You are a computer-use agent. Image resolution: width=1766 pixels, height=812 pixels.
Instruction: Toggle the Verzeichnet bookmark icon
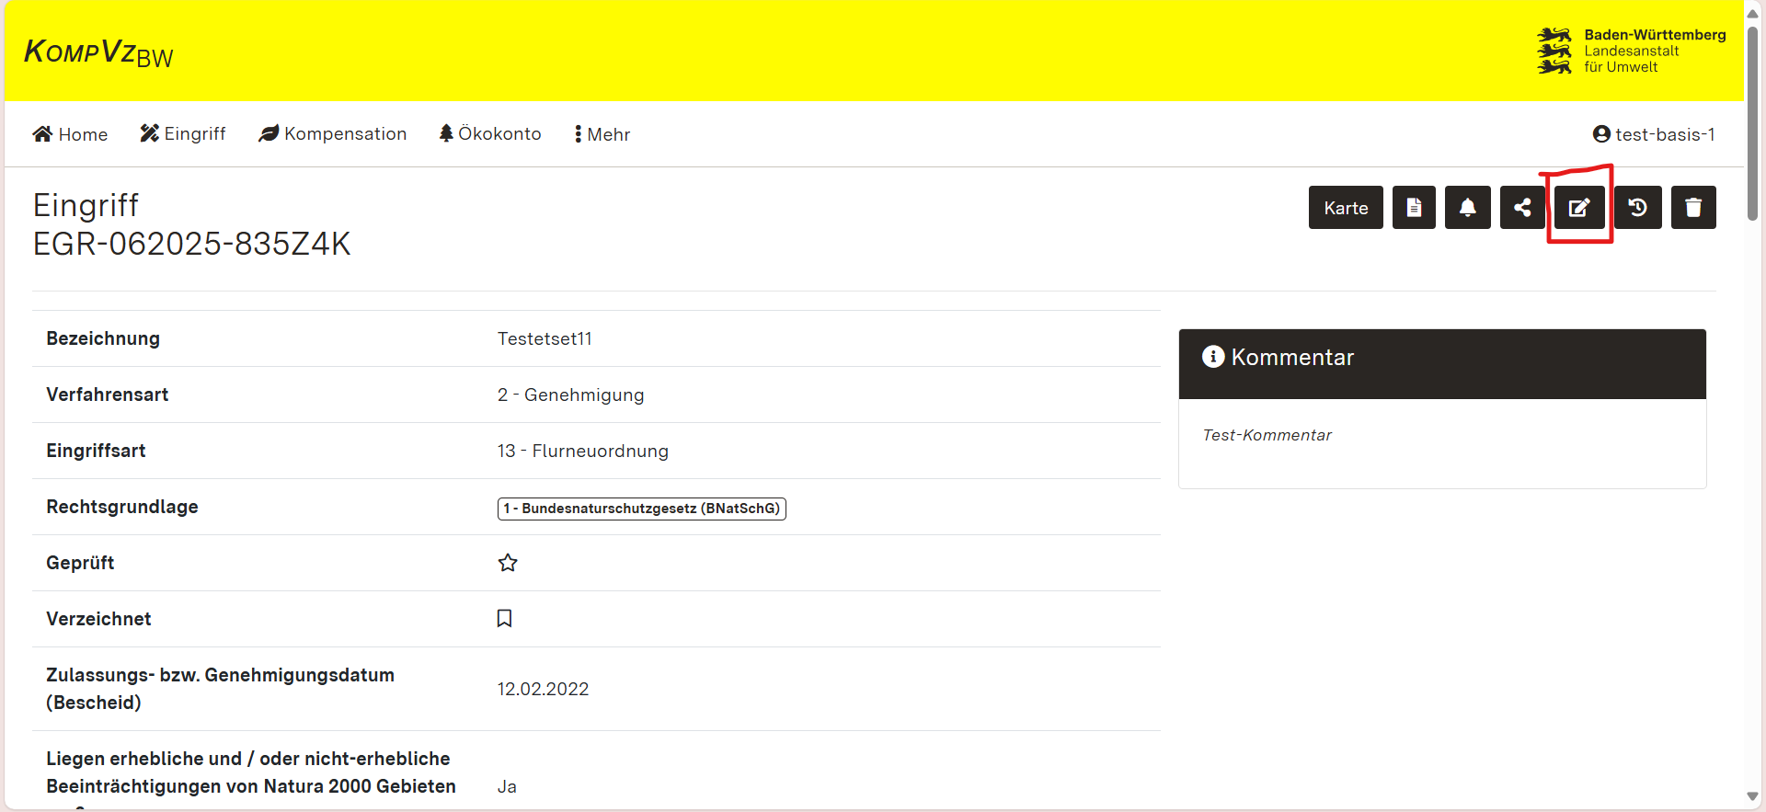[504, 619]
